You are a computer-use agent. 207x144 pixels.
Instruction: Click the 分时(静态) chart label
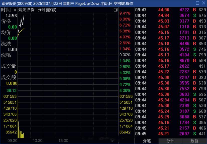tap(47, 10)
